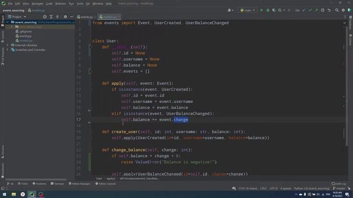This screenshot has width=353, height=198.
Task: Switch to the models.py editor tab
Action: tap(109, 17)
